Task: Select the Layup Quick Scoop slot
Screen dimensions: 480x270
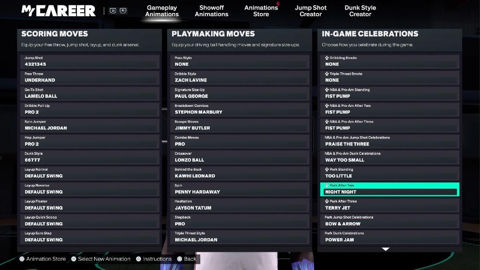Action: tap(90, 221)
